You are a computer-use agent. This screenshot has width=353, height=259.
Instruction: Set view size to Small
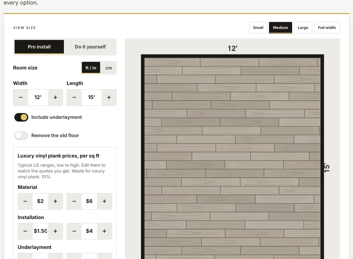coord(258,28)
